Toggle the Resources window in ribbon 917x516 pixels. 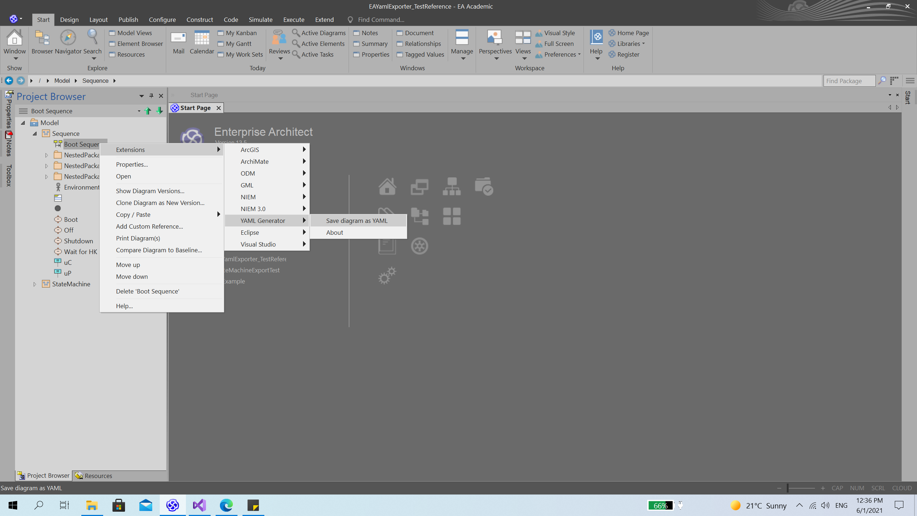(127, 54)
